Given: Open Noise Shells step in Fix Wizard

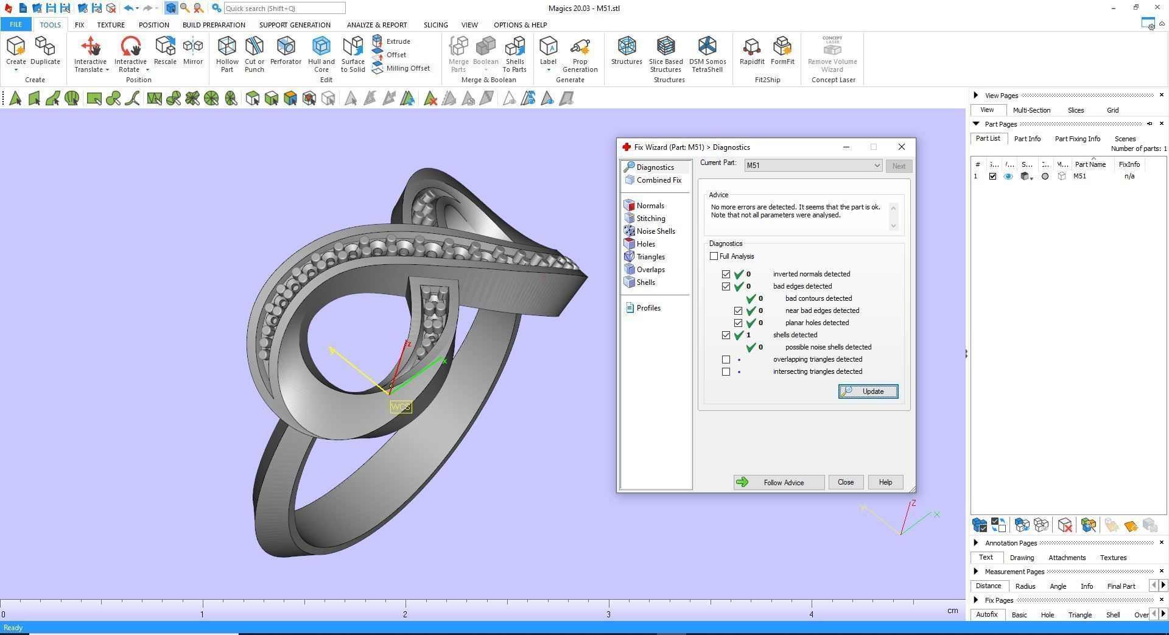Looking at the screenshot, I should 650,231.
